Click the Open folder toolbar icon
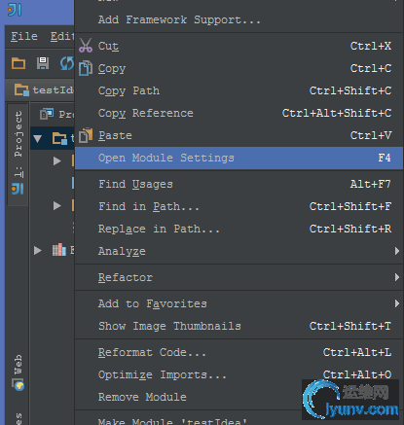The width and height of the screenshot is (404, 425). (18, 63)
